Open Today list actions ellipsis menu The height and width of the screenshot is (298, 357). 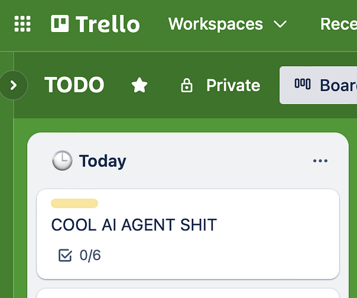(x=320, y=161)
